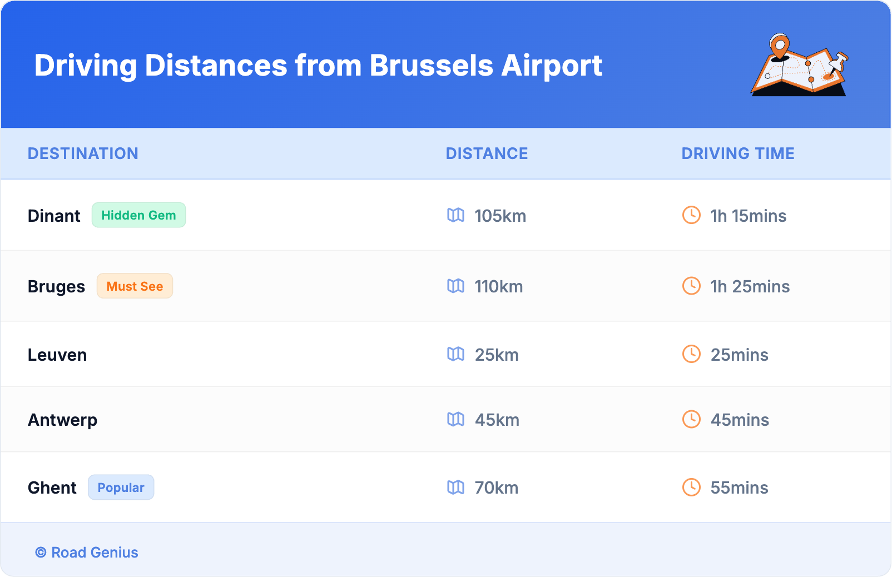
Task: Click the Must See badge
Action: pyautogui.click(x=135, y=286)
